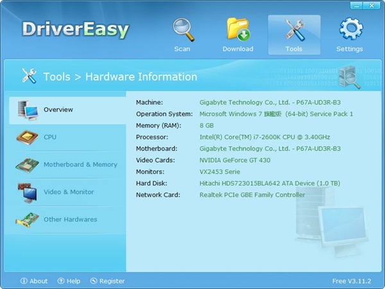
Task: Click the Video Cards: label
Action: coord(155,160)
